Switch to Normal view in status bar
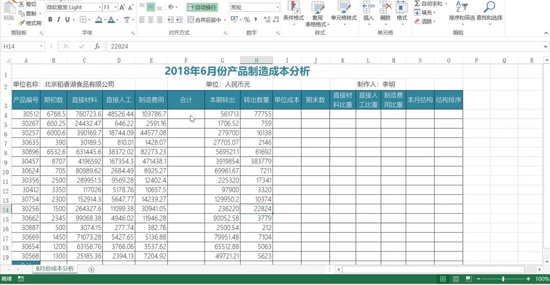 [443, 279]
